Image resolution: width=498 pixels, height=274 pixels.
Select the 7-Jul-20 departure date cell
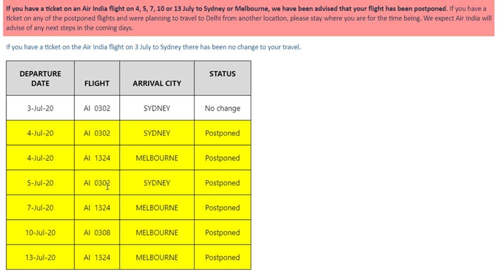pos(40,208)
